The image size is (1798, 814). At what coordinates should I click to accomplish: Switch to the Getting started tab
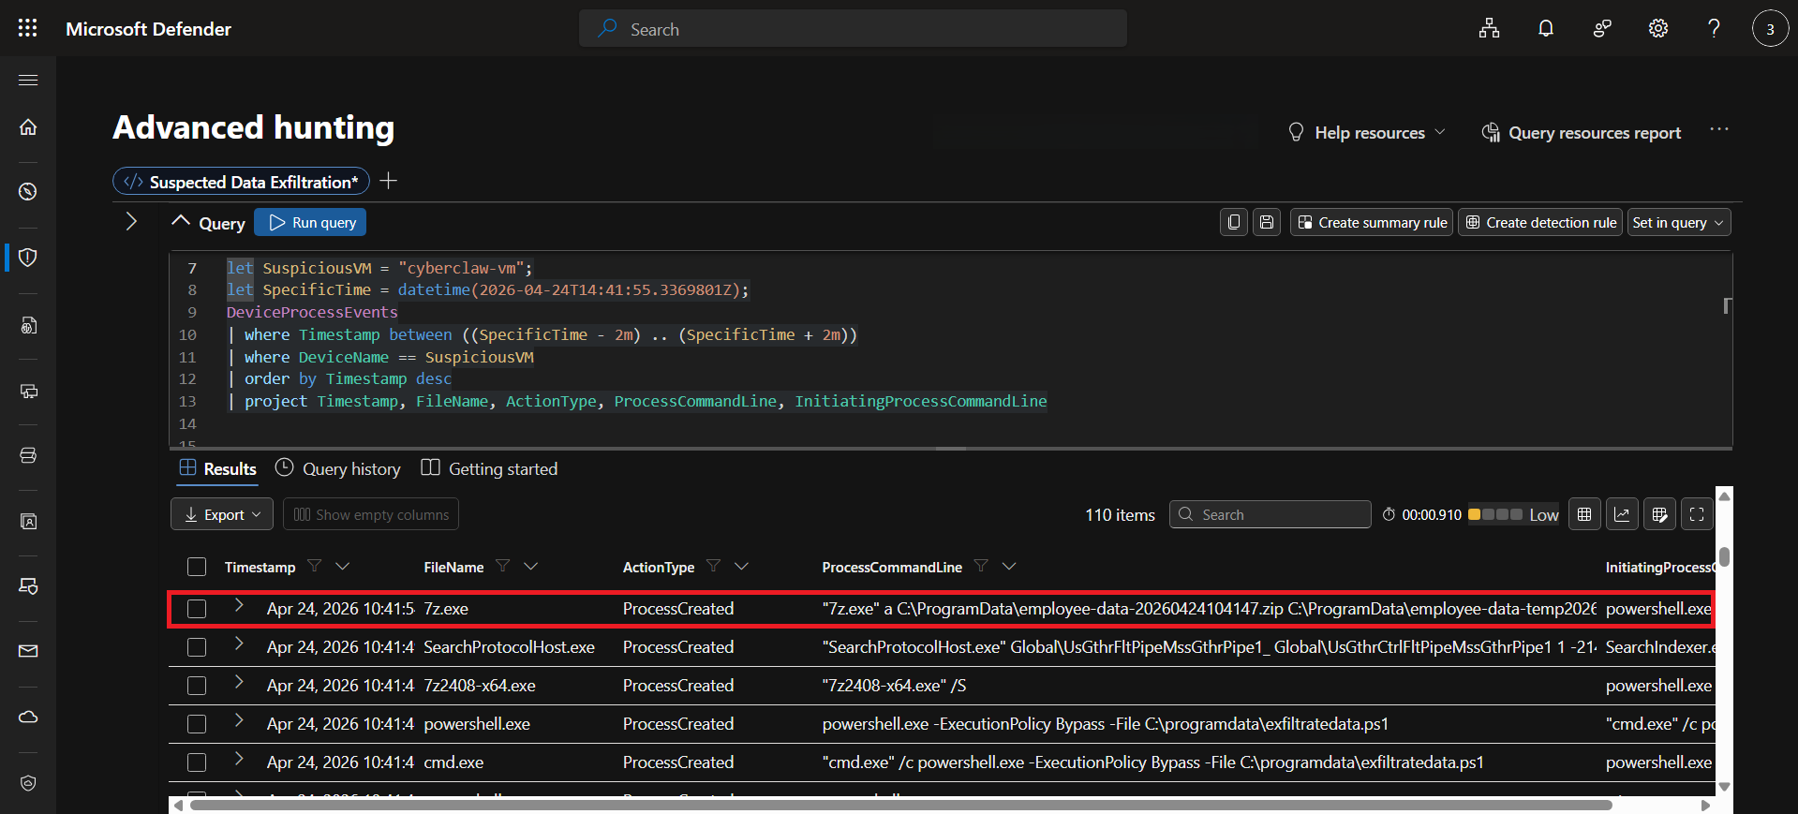(x=489, y=469)
